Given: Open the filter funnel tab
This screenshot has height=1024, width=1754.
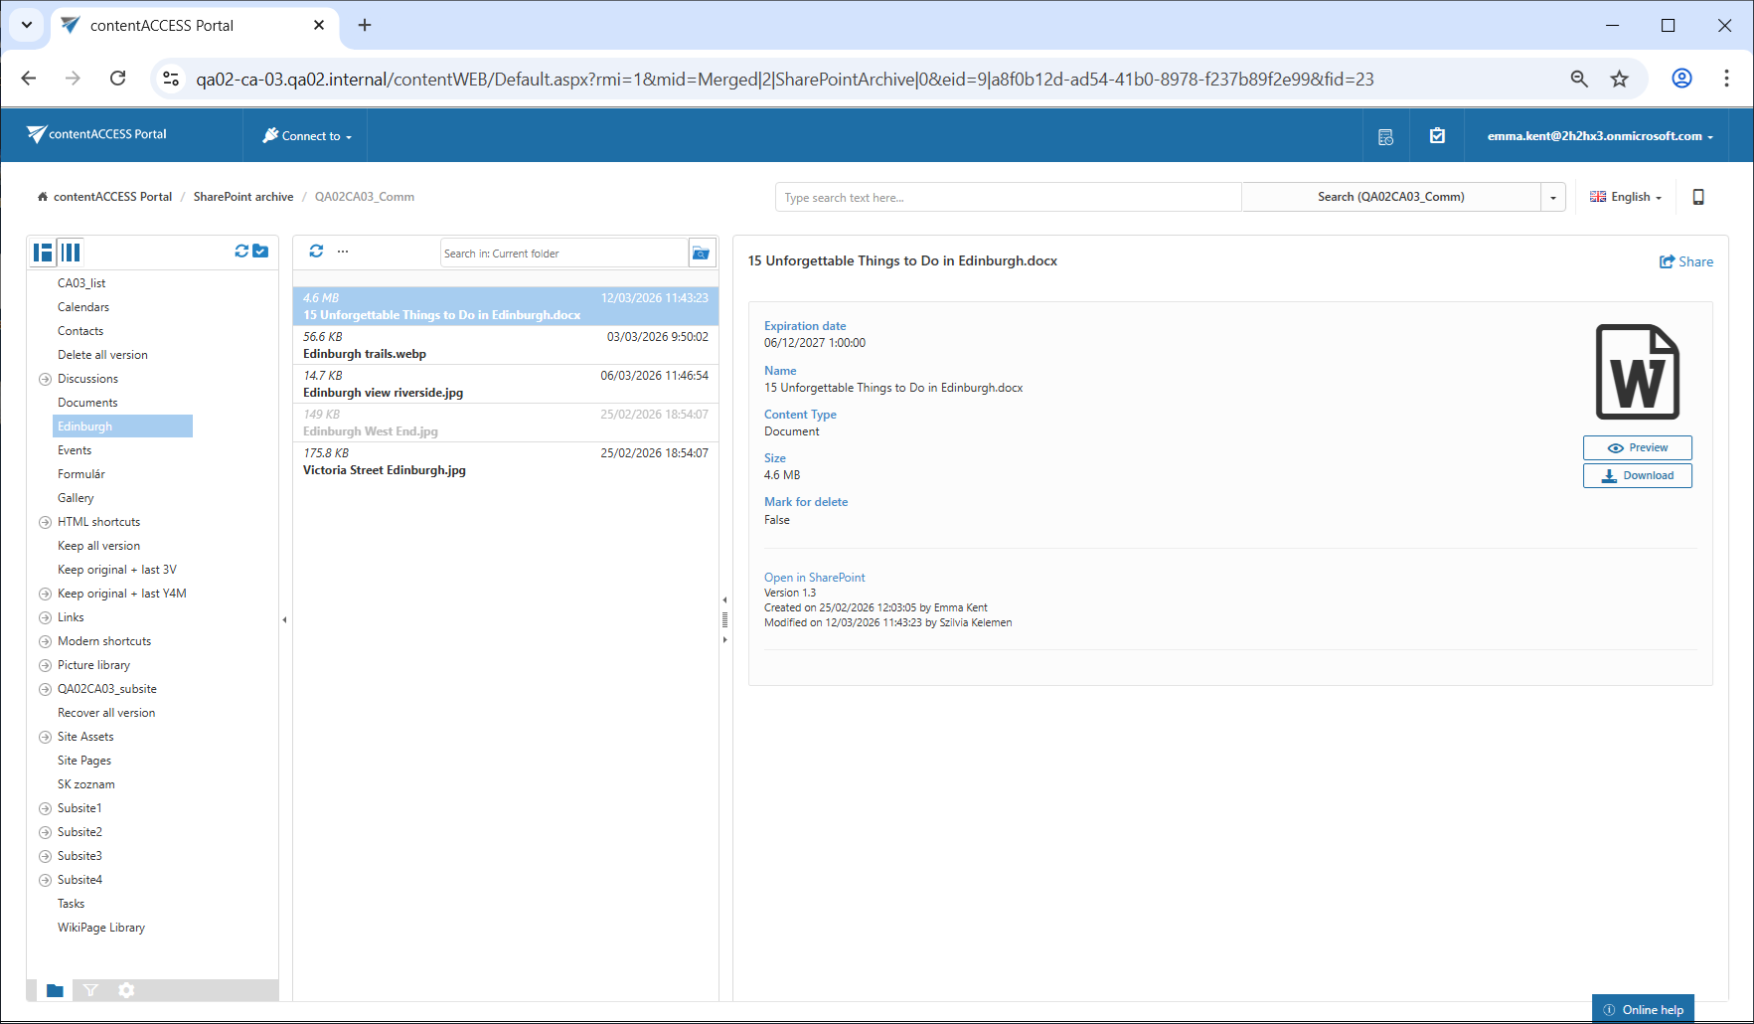Looking at the screenshot, I should click(x=90, y=990).
